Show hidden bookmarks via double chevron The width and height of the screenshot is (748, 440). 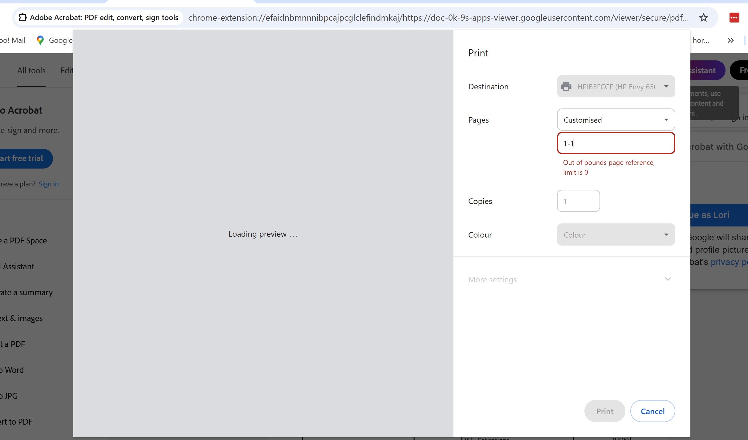(730, 40)
